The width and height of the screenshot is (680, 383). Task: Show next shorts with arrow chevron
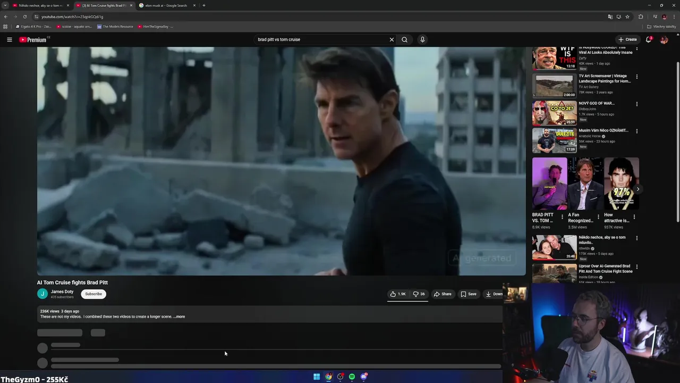[x=638, y=189]
